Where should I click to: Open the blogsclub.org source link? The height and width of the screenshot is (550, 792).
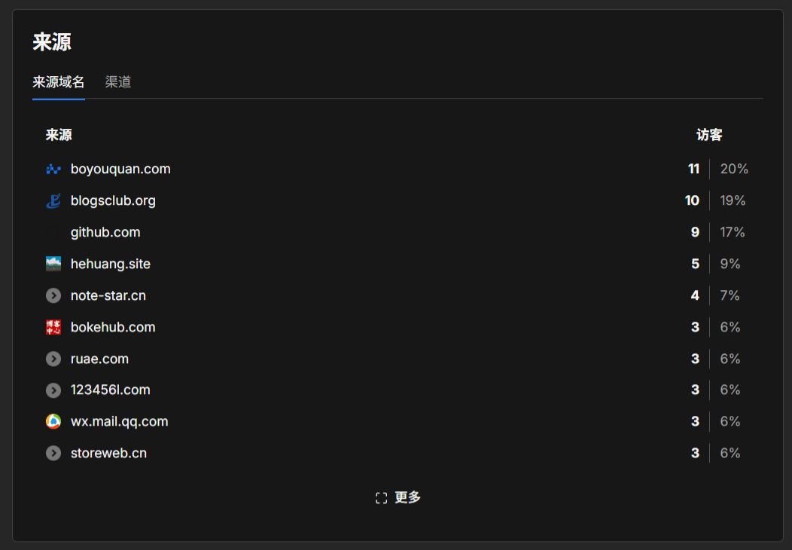113,200
